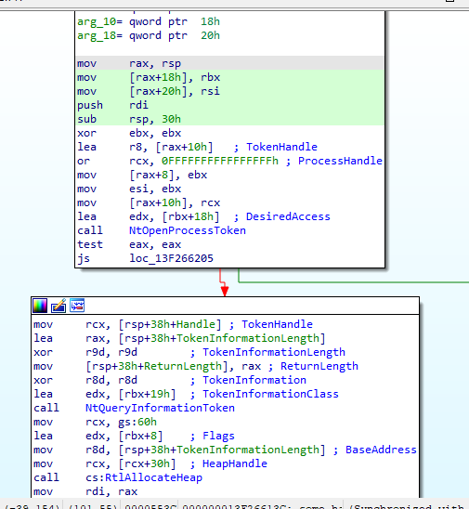Click the 'mov [rax+10h], rcx' line
The height and width of the screenshot is (509, 469).
coord(149,202)
